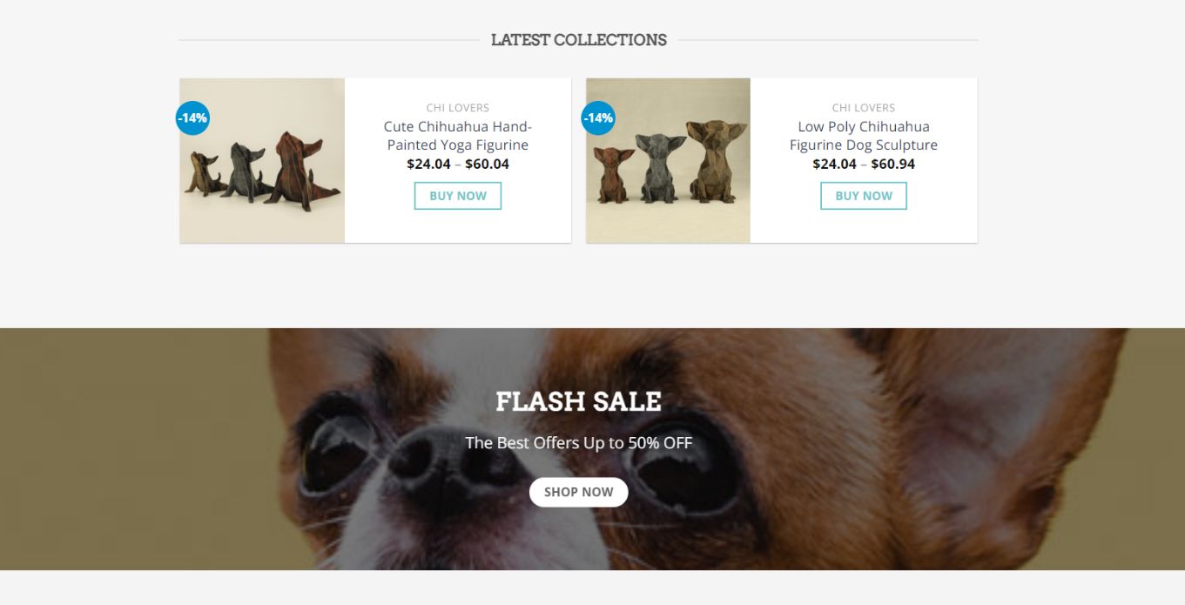1185x605 pixels.
Task: Click the $24.04 price on Low Poly sculpture
Action: (x=834, y=164)
